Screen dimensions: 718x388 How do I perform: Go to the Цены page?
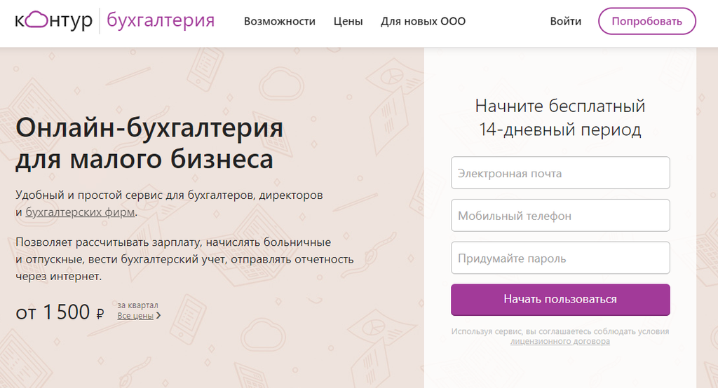click(x=348, y=22)
